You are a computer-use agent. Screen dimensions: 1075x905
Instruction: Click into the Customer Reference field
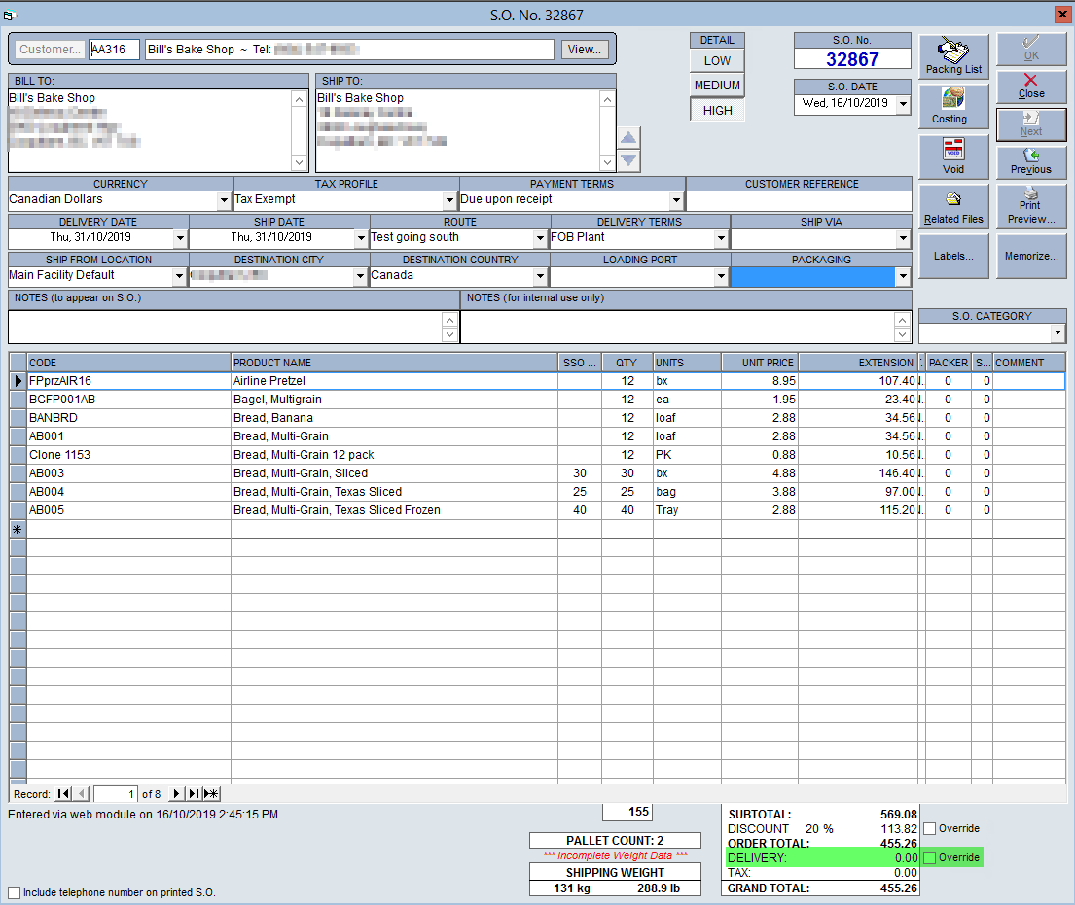(x=799, y=200)
